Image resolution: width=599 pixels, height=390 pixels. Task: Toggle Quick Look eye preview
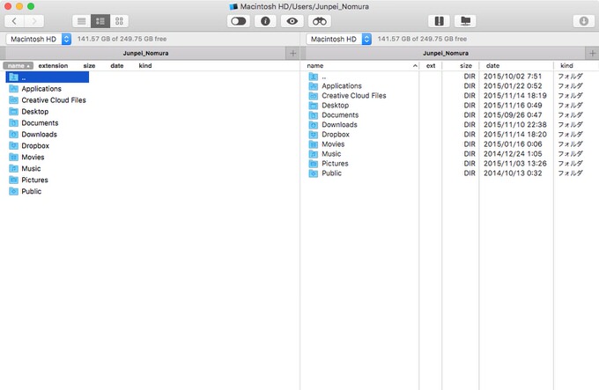point(292,20)
